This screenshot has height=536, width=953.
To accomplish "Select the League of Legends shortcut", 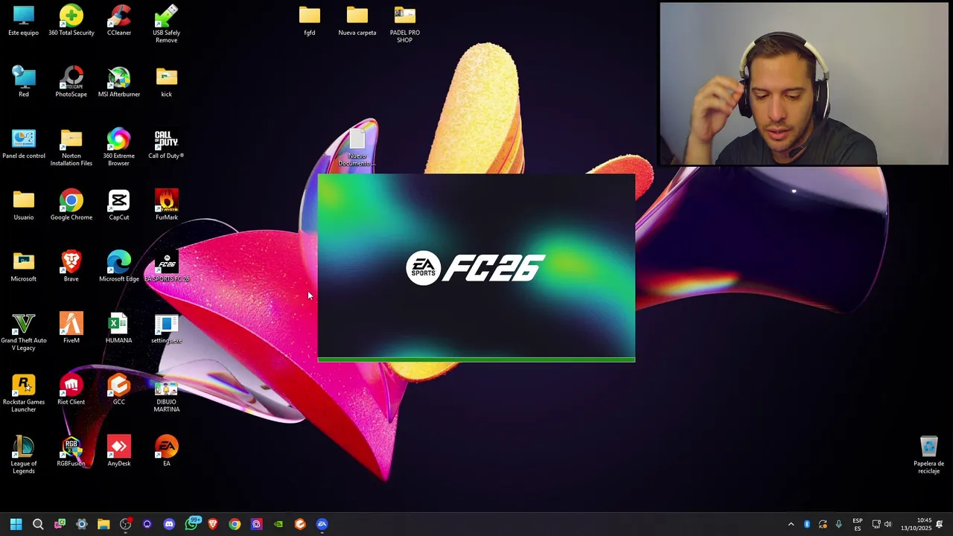I will tap(24, 456).
